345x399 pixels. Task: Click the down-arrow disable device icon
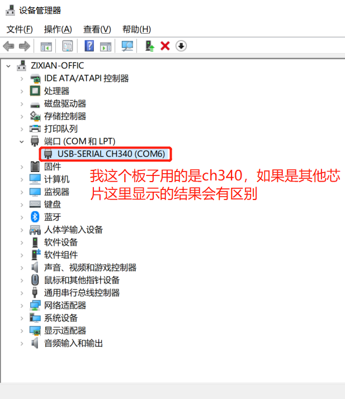tap(181, 46)
